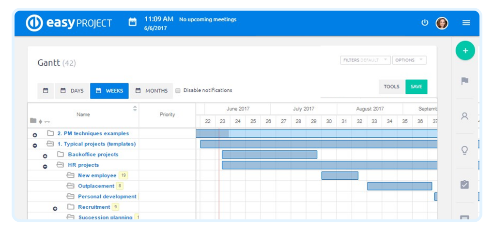494x230 pixels.
Task: Click the green Save button
Action: pyautogui.click(x=416, y=86)
